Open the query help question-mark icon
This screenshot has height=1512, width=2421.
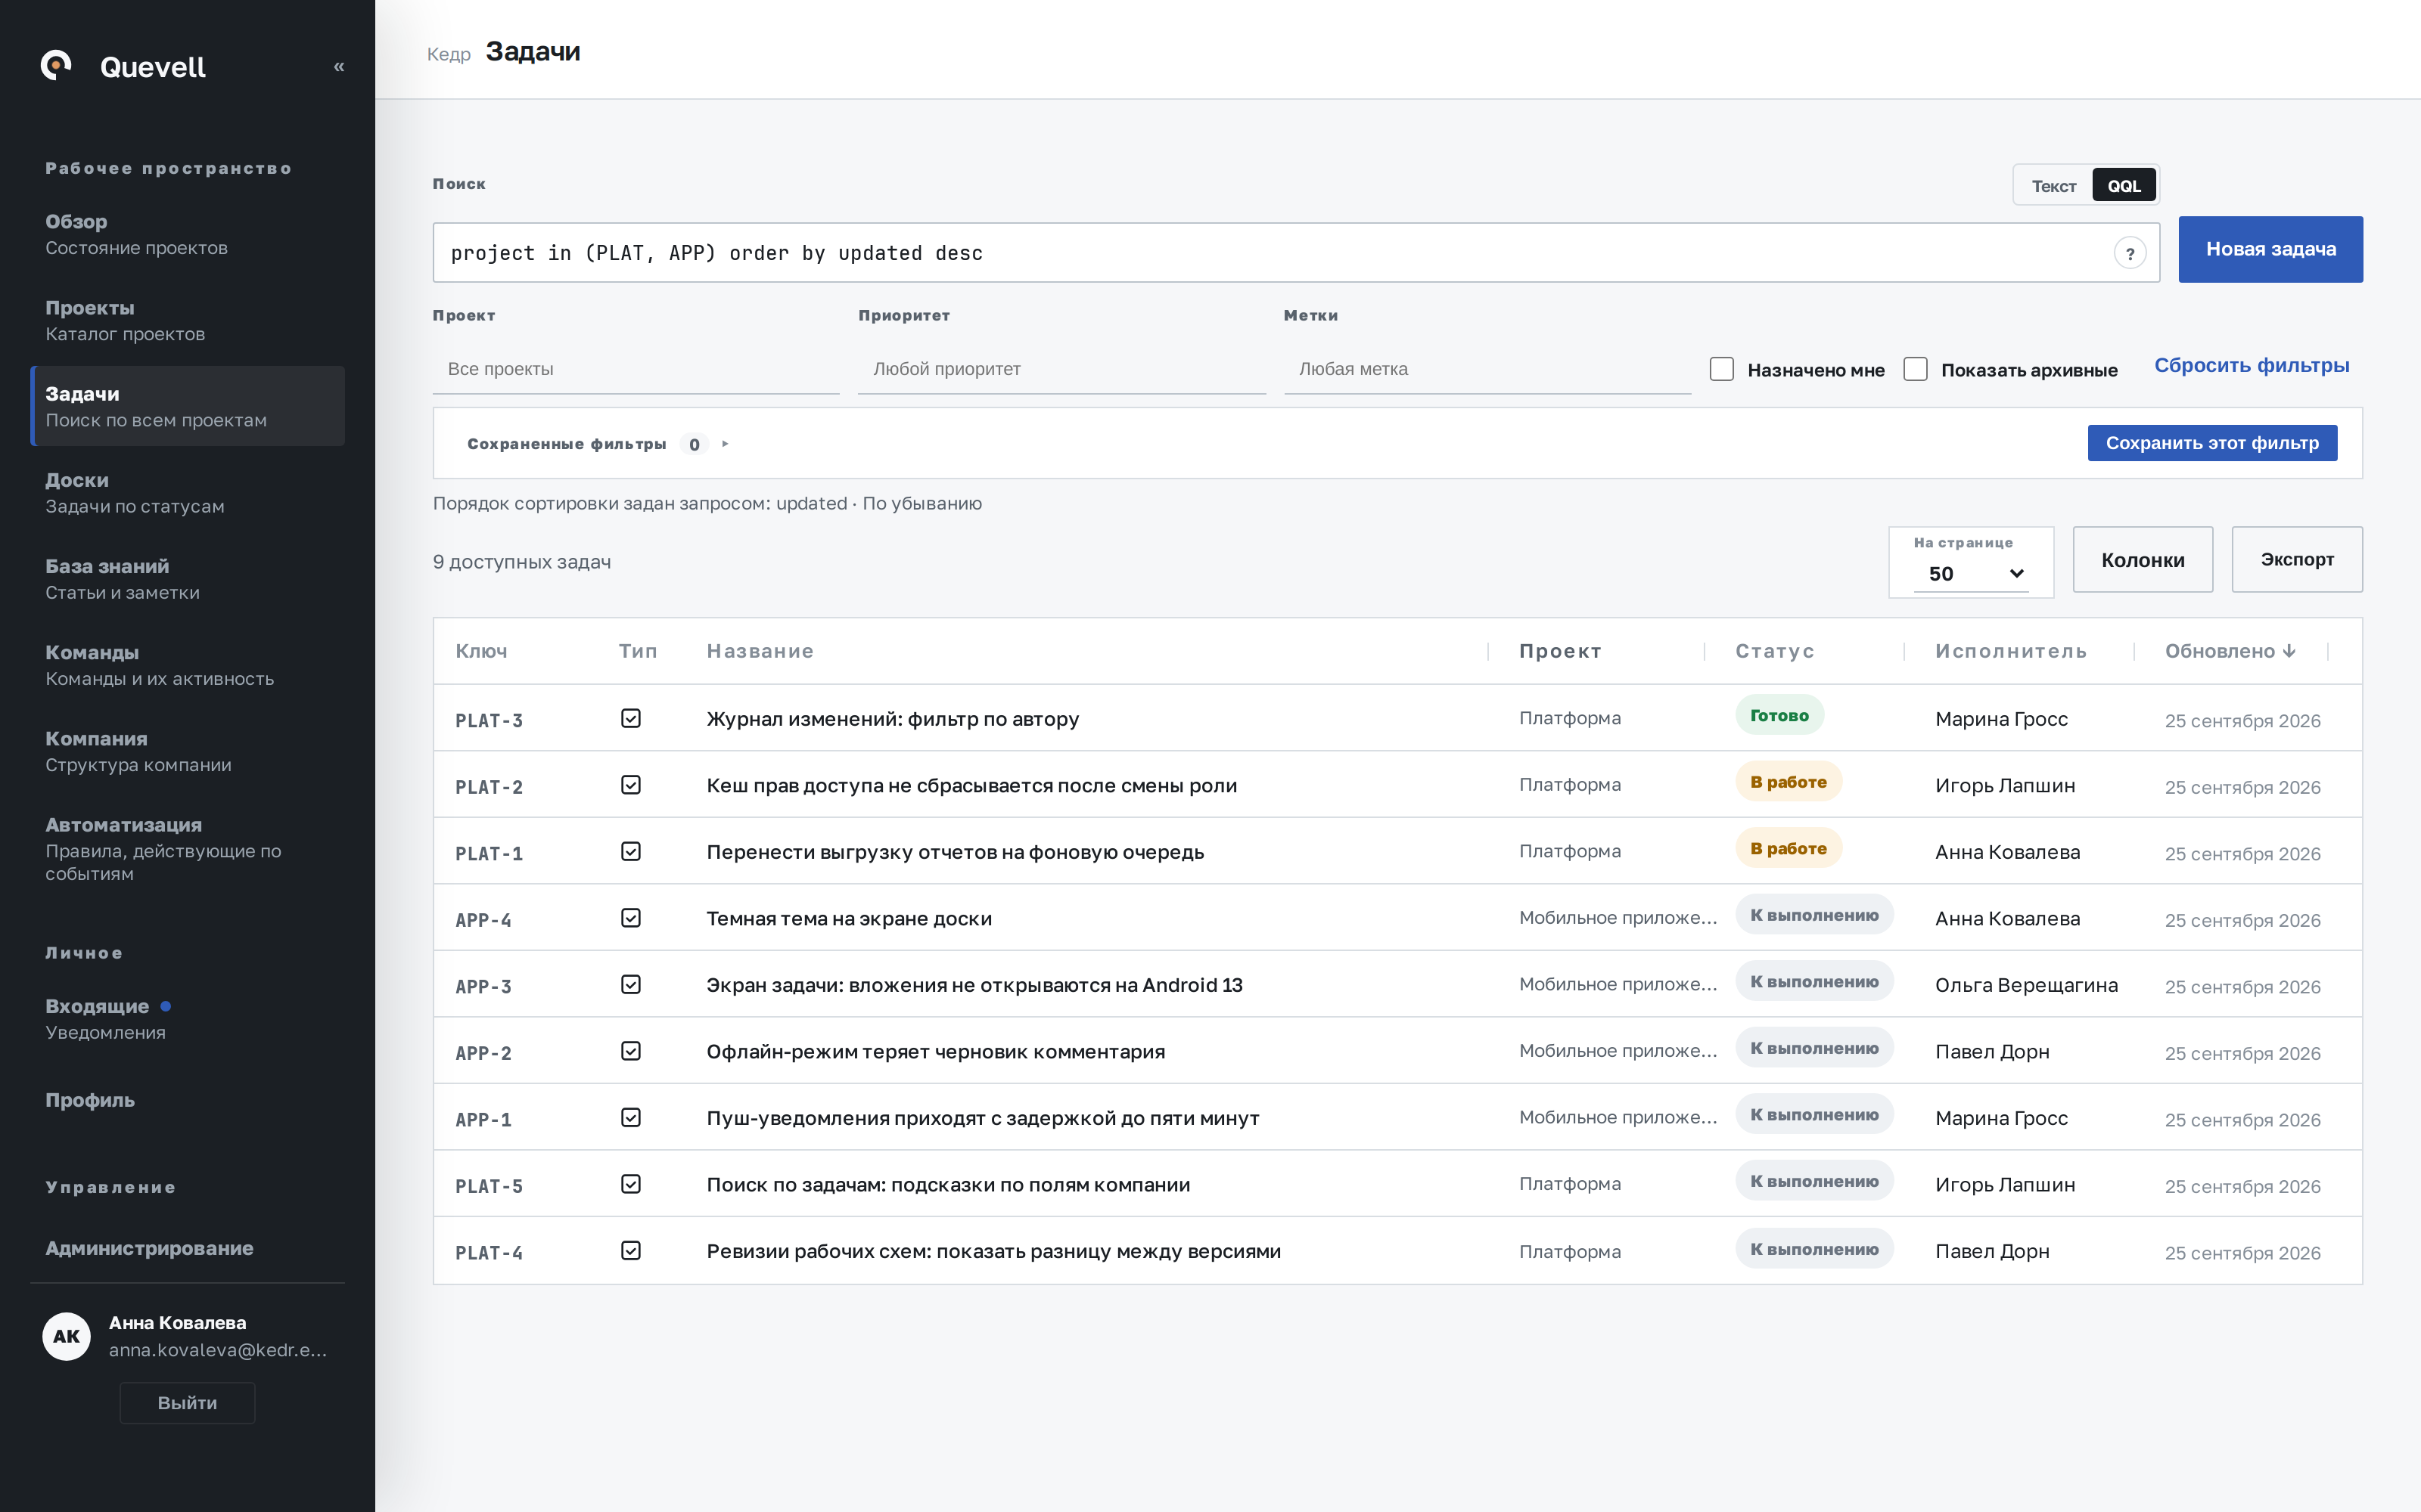click(x=2130, y=253)
